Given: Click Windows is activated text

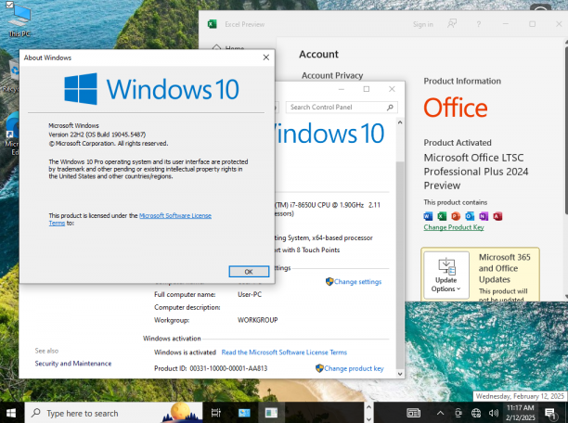Looking at the screenshot, I should (x=185, y=352).
